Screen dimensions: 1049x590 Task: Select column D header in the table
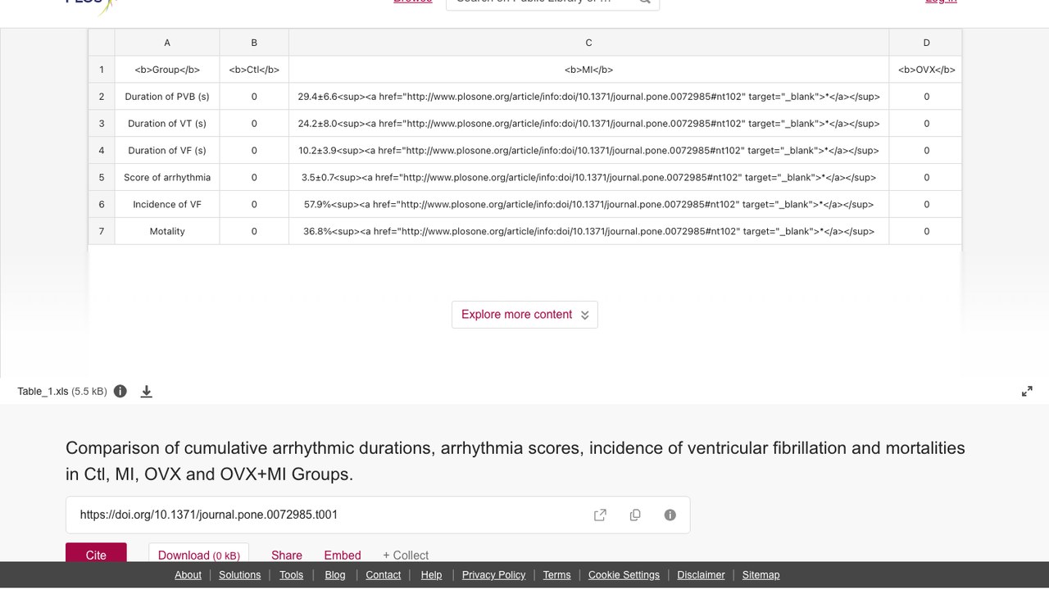926,43
